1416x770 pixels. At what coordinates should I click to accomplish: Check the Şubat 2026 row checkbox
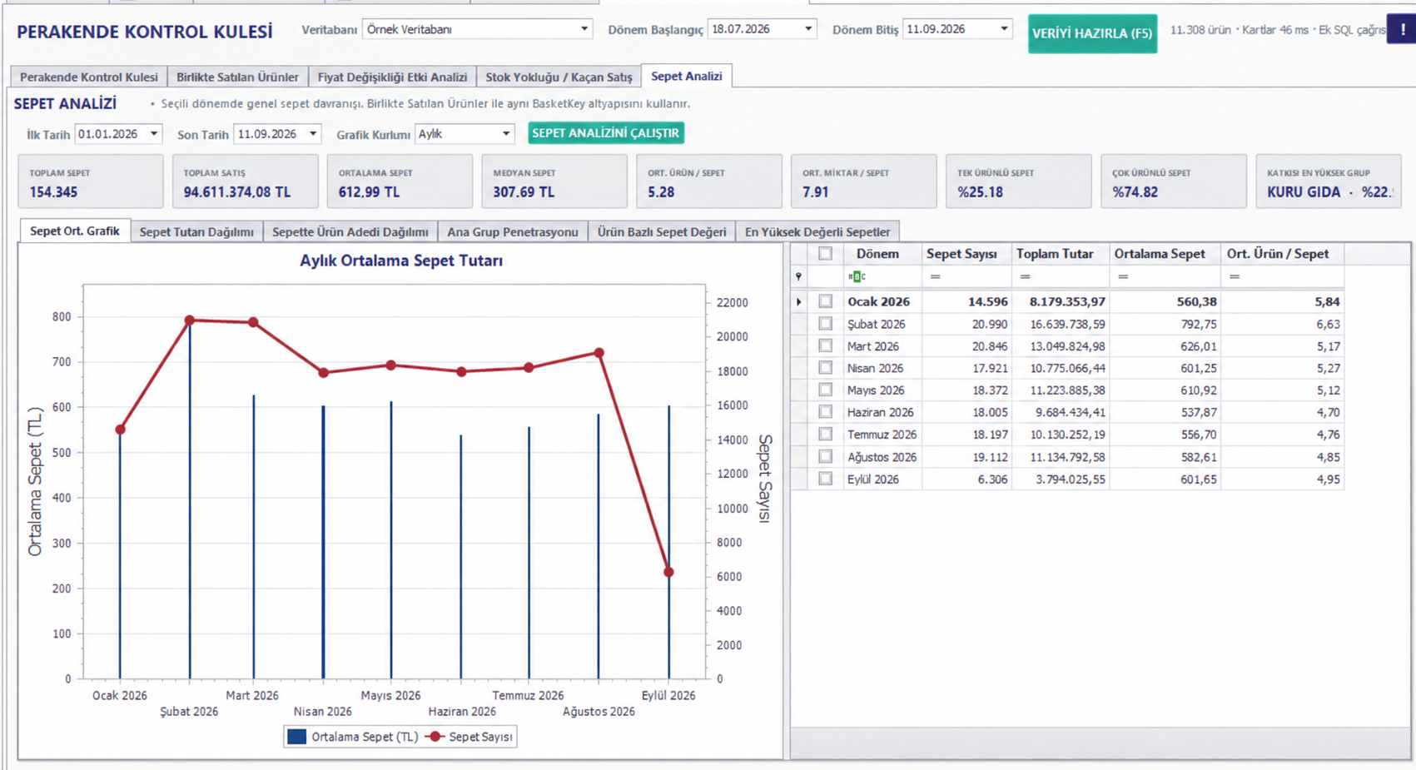(825, 324)
